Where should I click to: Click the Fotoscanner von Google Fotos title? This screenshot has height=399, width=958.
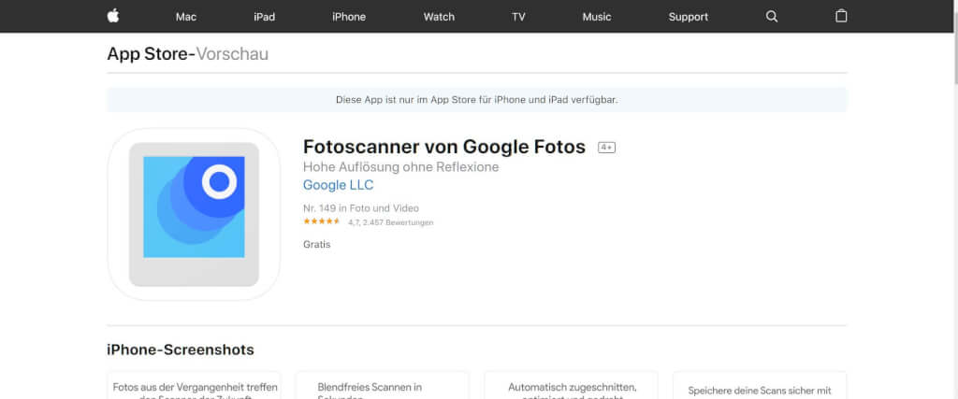(x=444, y=147)
